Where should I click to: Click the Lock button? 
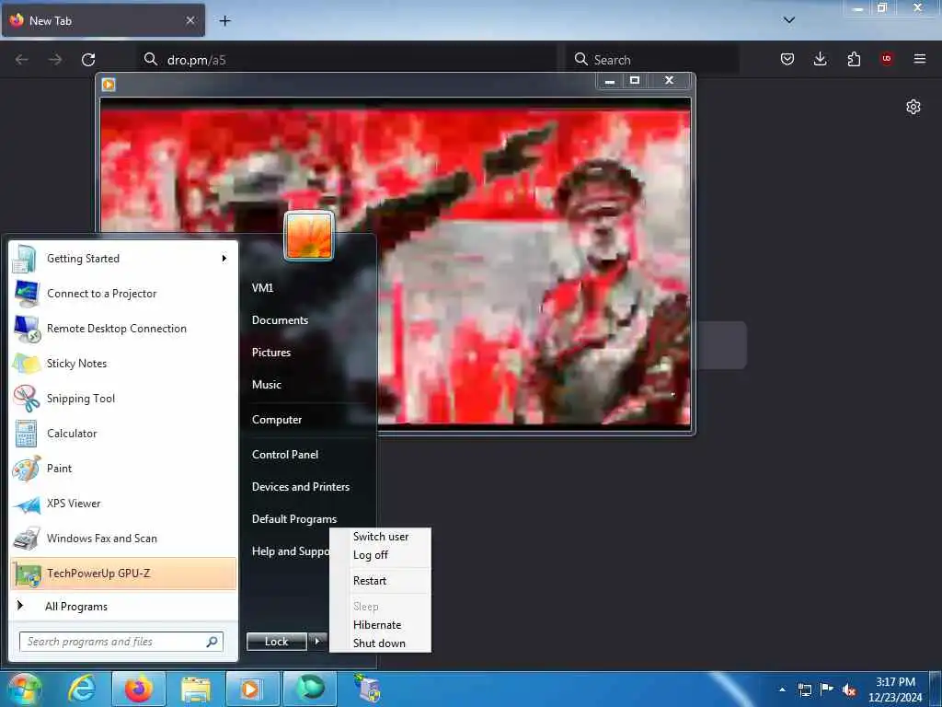[x=276, y=642]
